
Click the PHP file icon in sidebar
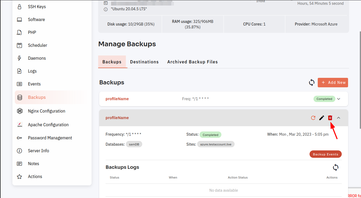[x=19, y=32]
